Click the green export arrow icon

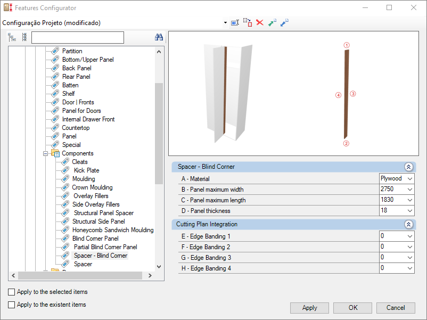point(272,23)
